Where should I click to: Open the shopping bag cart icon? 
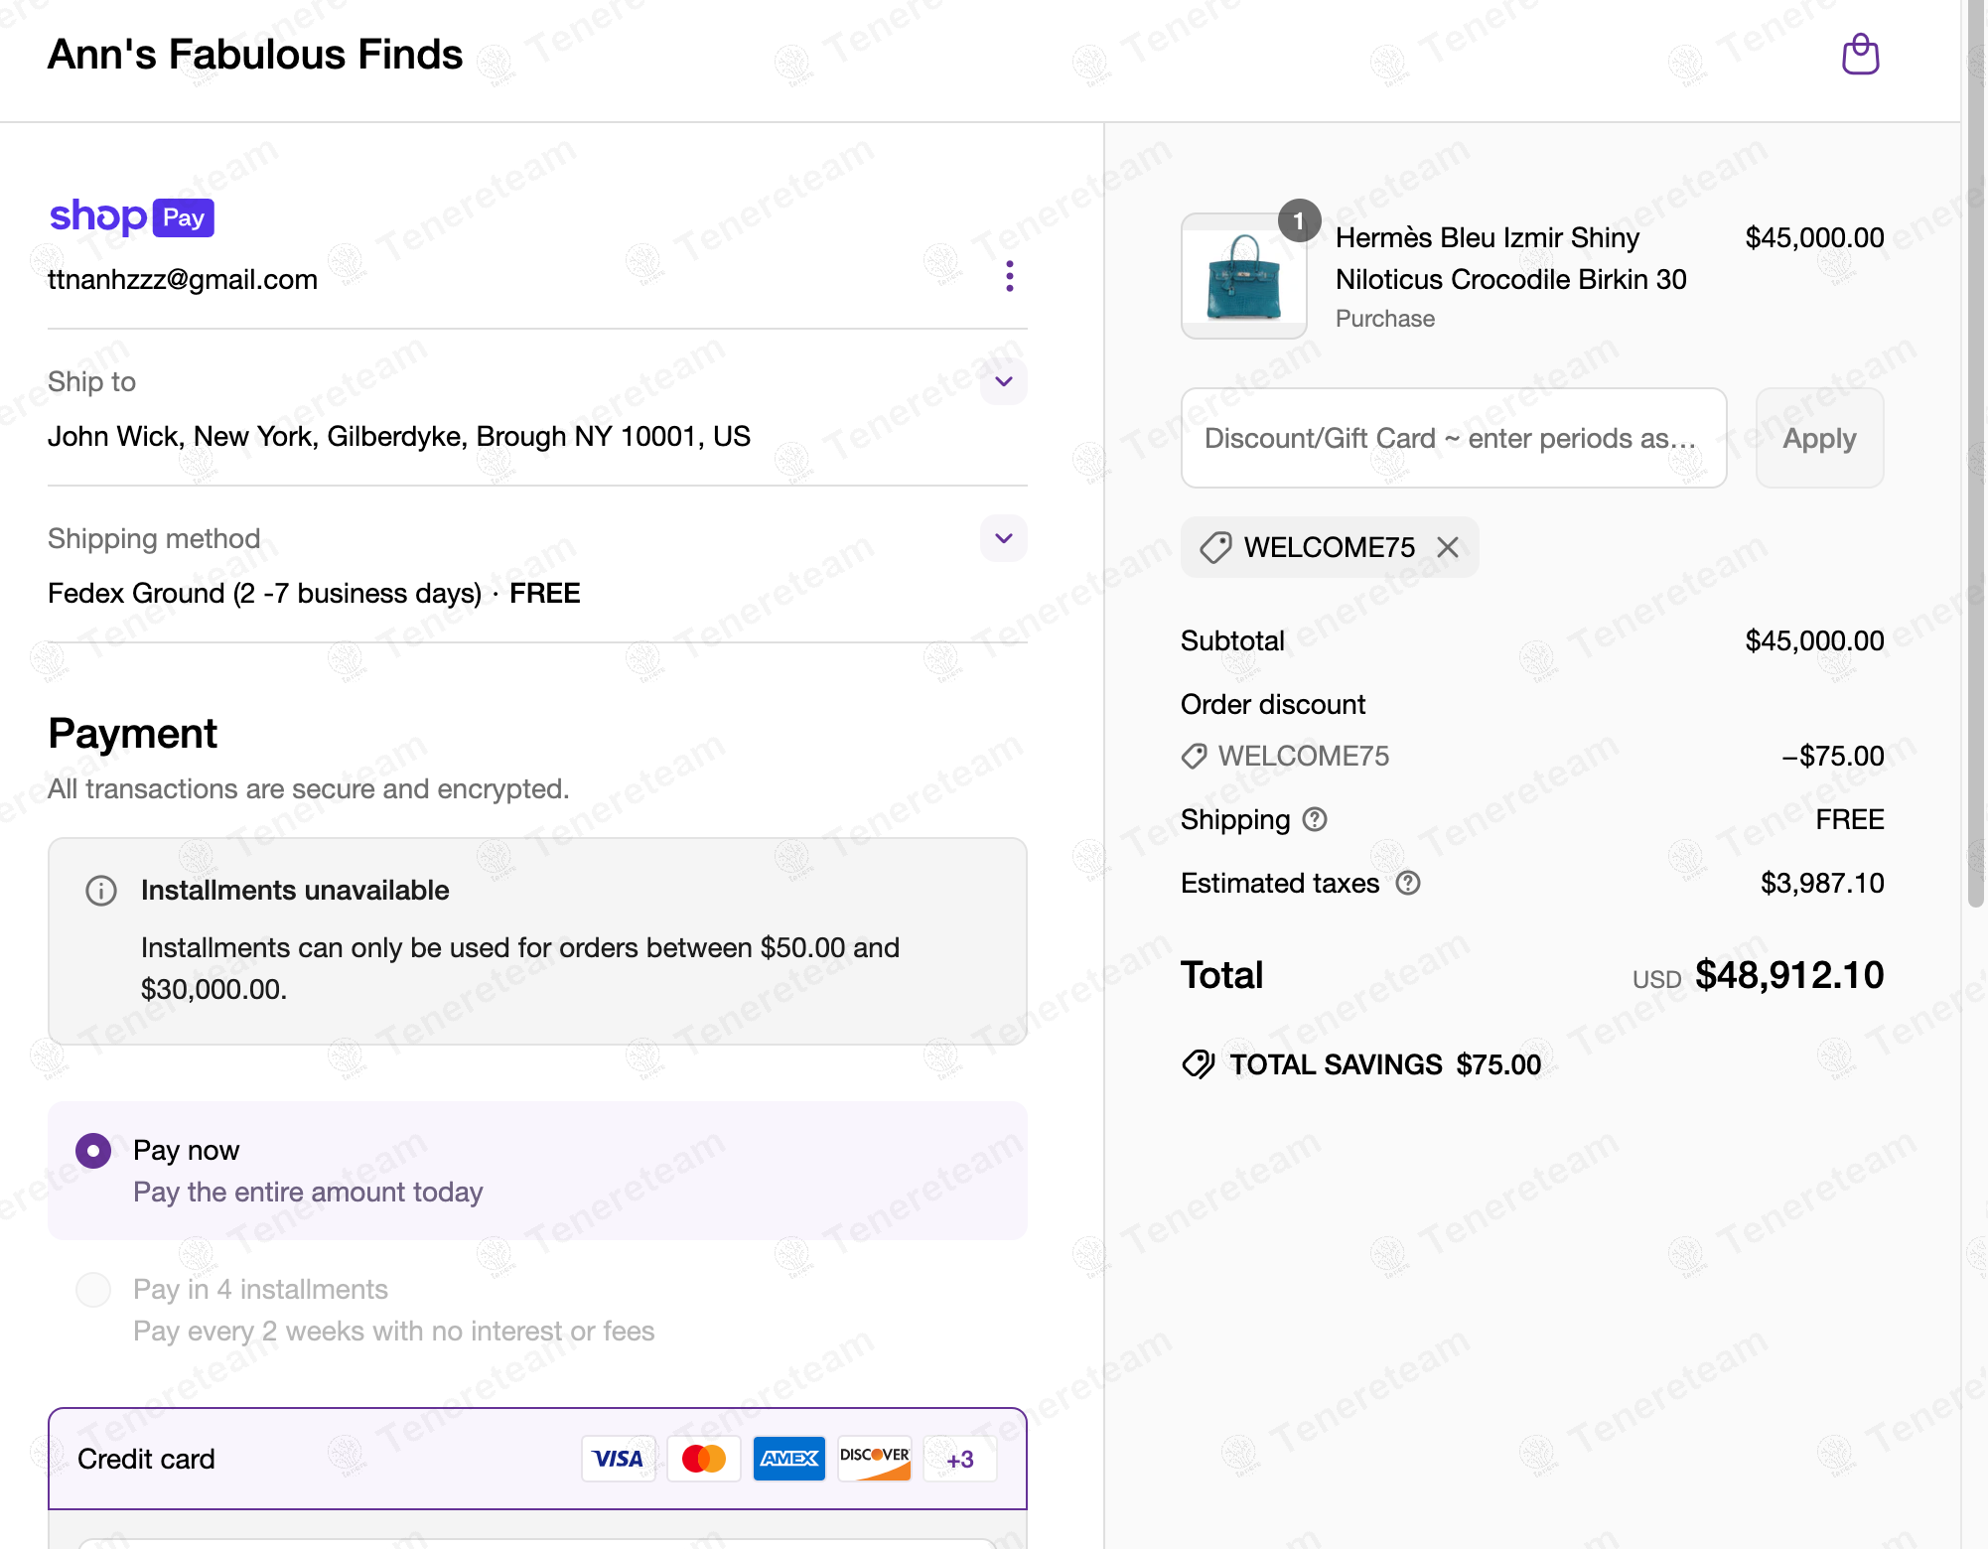1860,55
